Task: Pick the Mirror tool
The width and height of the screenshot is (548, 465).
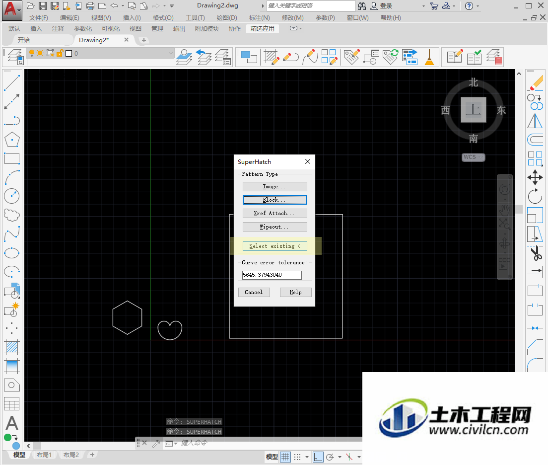Action: [535, 121]
